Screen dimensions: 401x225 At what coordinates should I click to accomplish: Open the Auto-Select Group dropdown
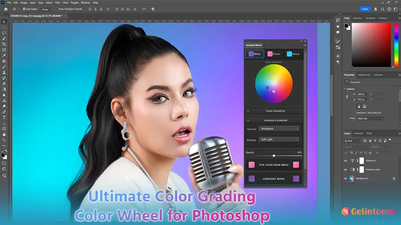click(47, 9)
